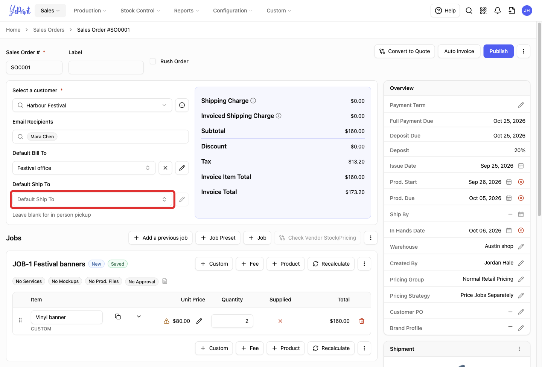
Task: Clear the In Hands Date
Action: point(521,231)
